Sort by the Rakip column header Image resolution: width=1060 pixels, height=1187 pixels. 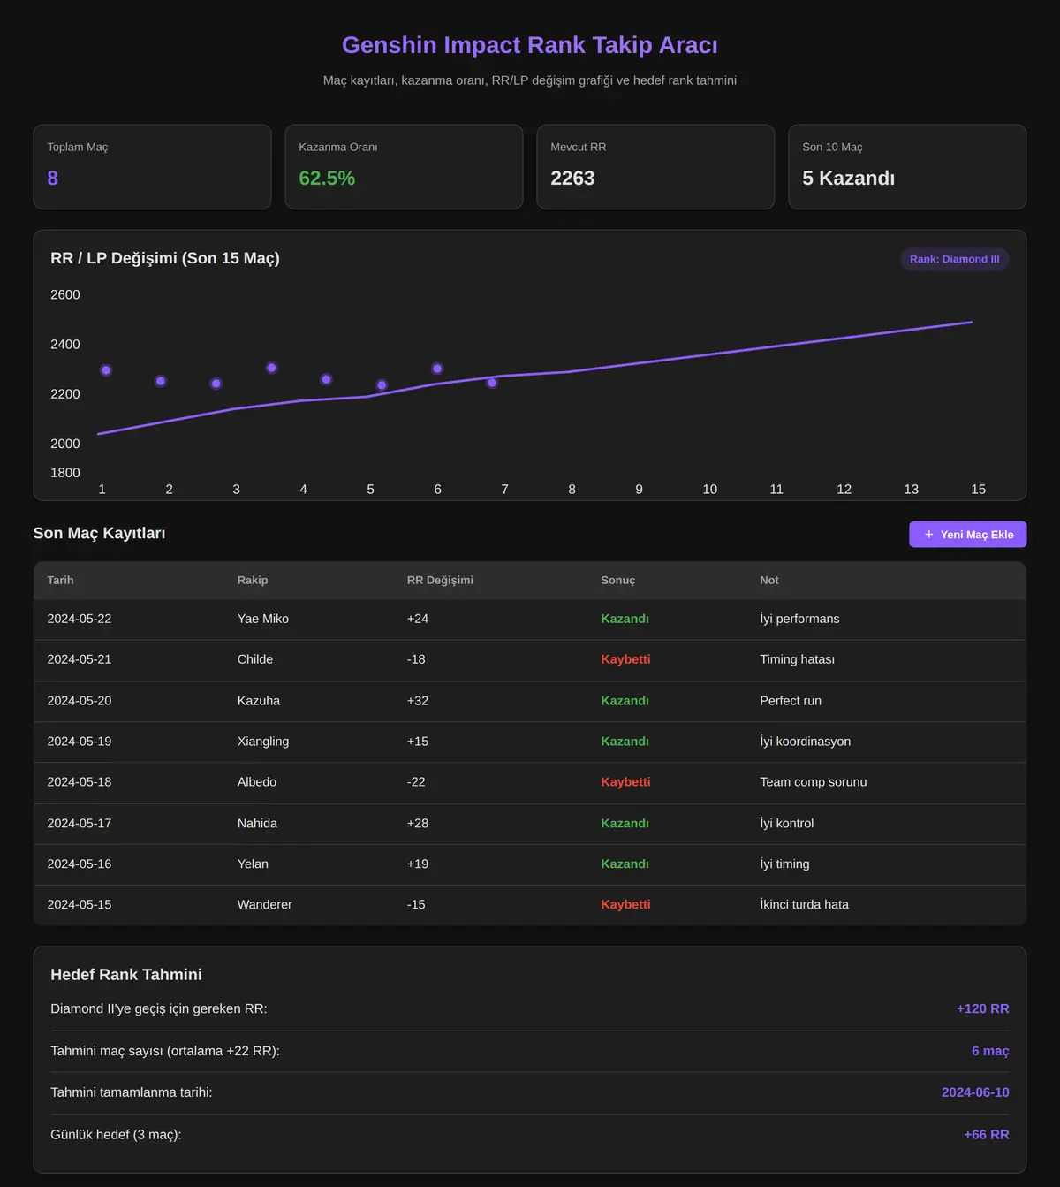(x=253, y=580)
